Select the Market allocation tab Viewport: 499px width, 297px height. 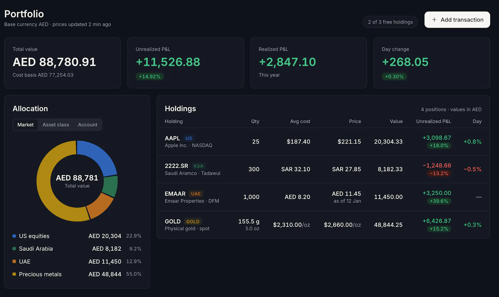click(x=26, y=125)
